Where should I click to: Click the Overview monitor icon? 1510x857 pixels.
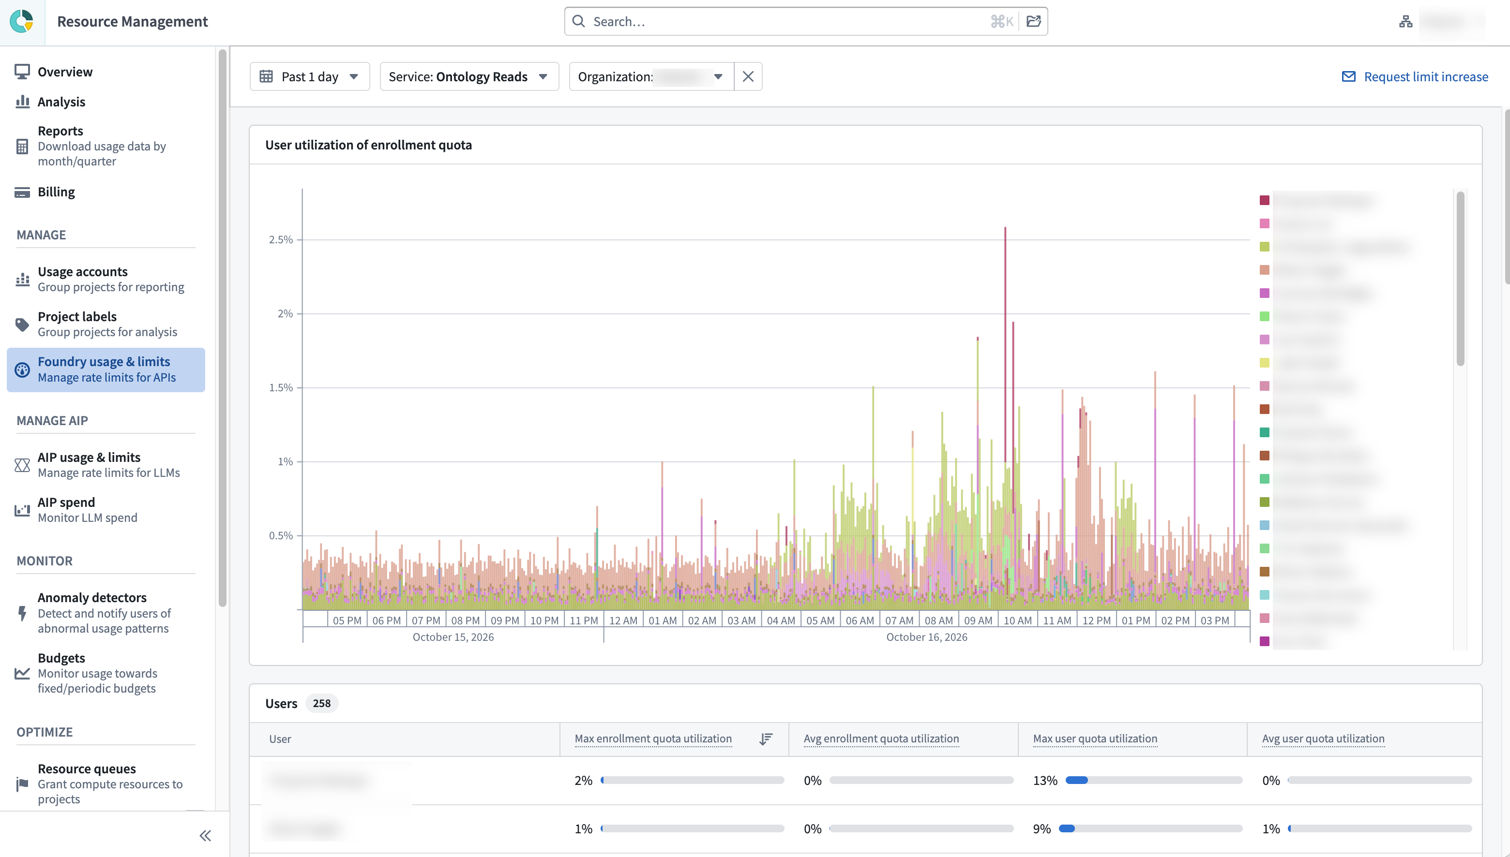click(22, 72)
